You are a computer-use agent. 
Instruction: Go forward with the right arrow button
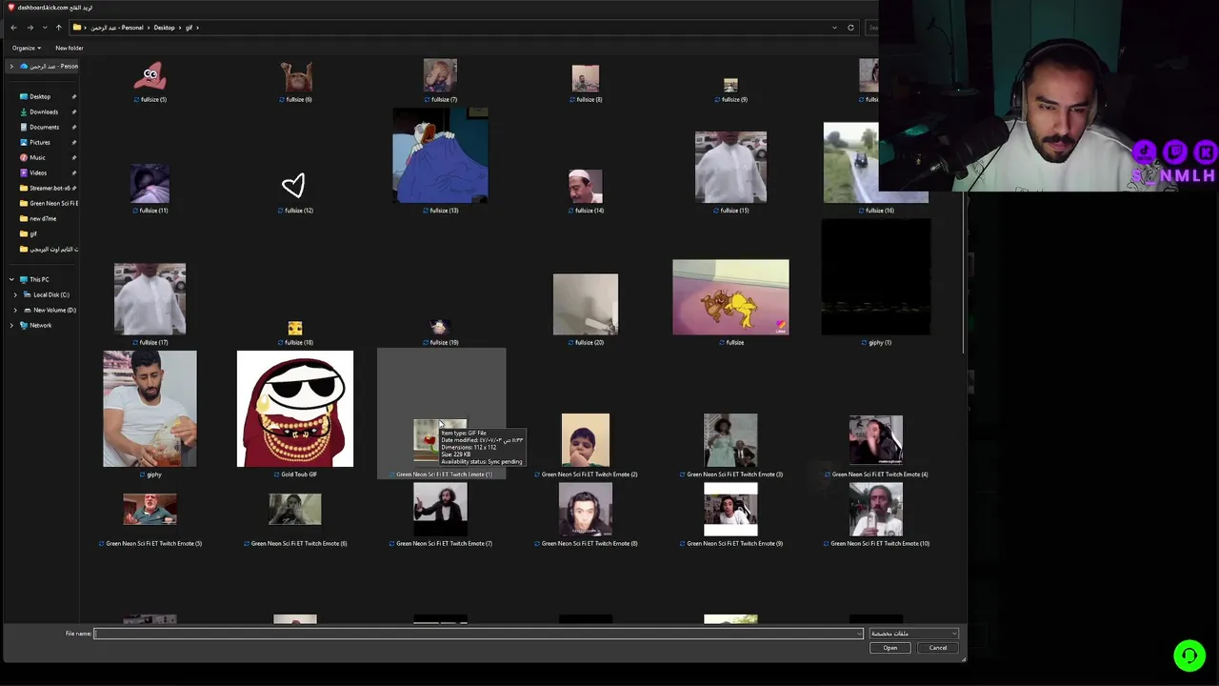click(30, 28)
